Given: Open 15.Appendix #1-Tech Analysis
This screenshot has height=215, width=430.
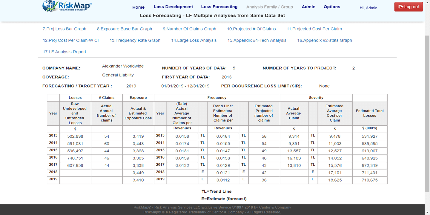Looking at the screenshot, I should (257, 40).
